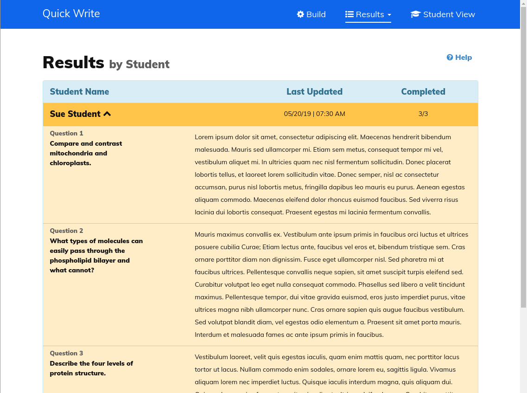Open the Help link text
Image resolution: width=527 pixels, height=393 pixels.
pyautogui.click(x=464, y=58)
